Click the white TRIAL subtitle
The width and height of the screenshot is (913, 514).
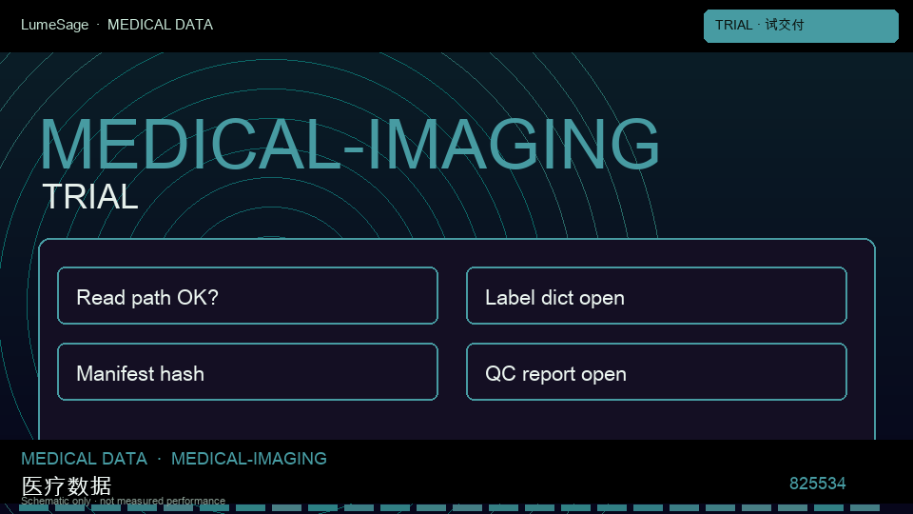pyautogui.click(x=90, y=196)
